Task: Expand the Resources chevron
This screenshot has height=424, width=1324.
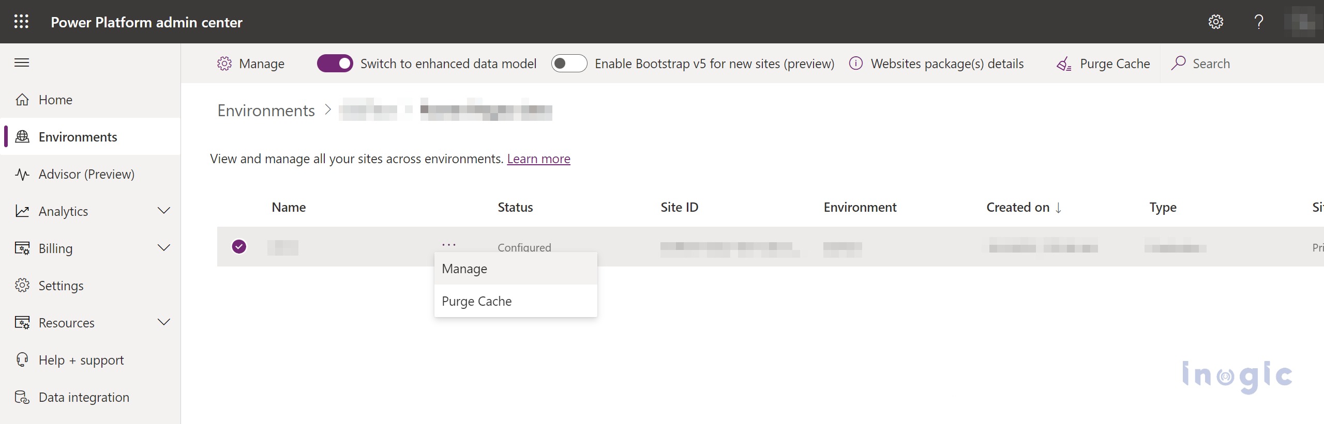Action: [x=164, y=322]
